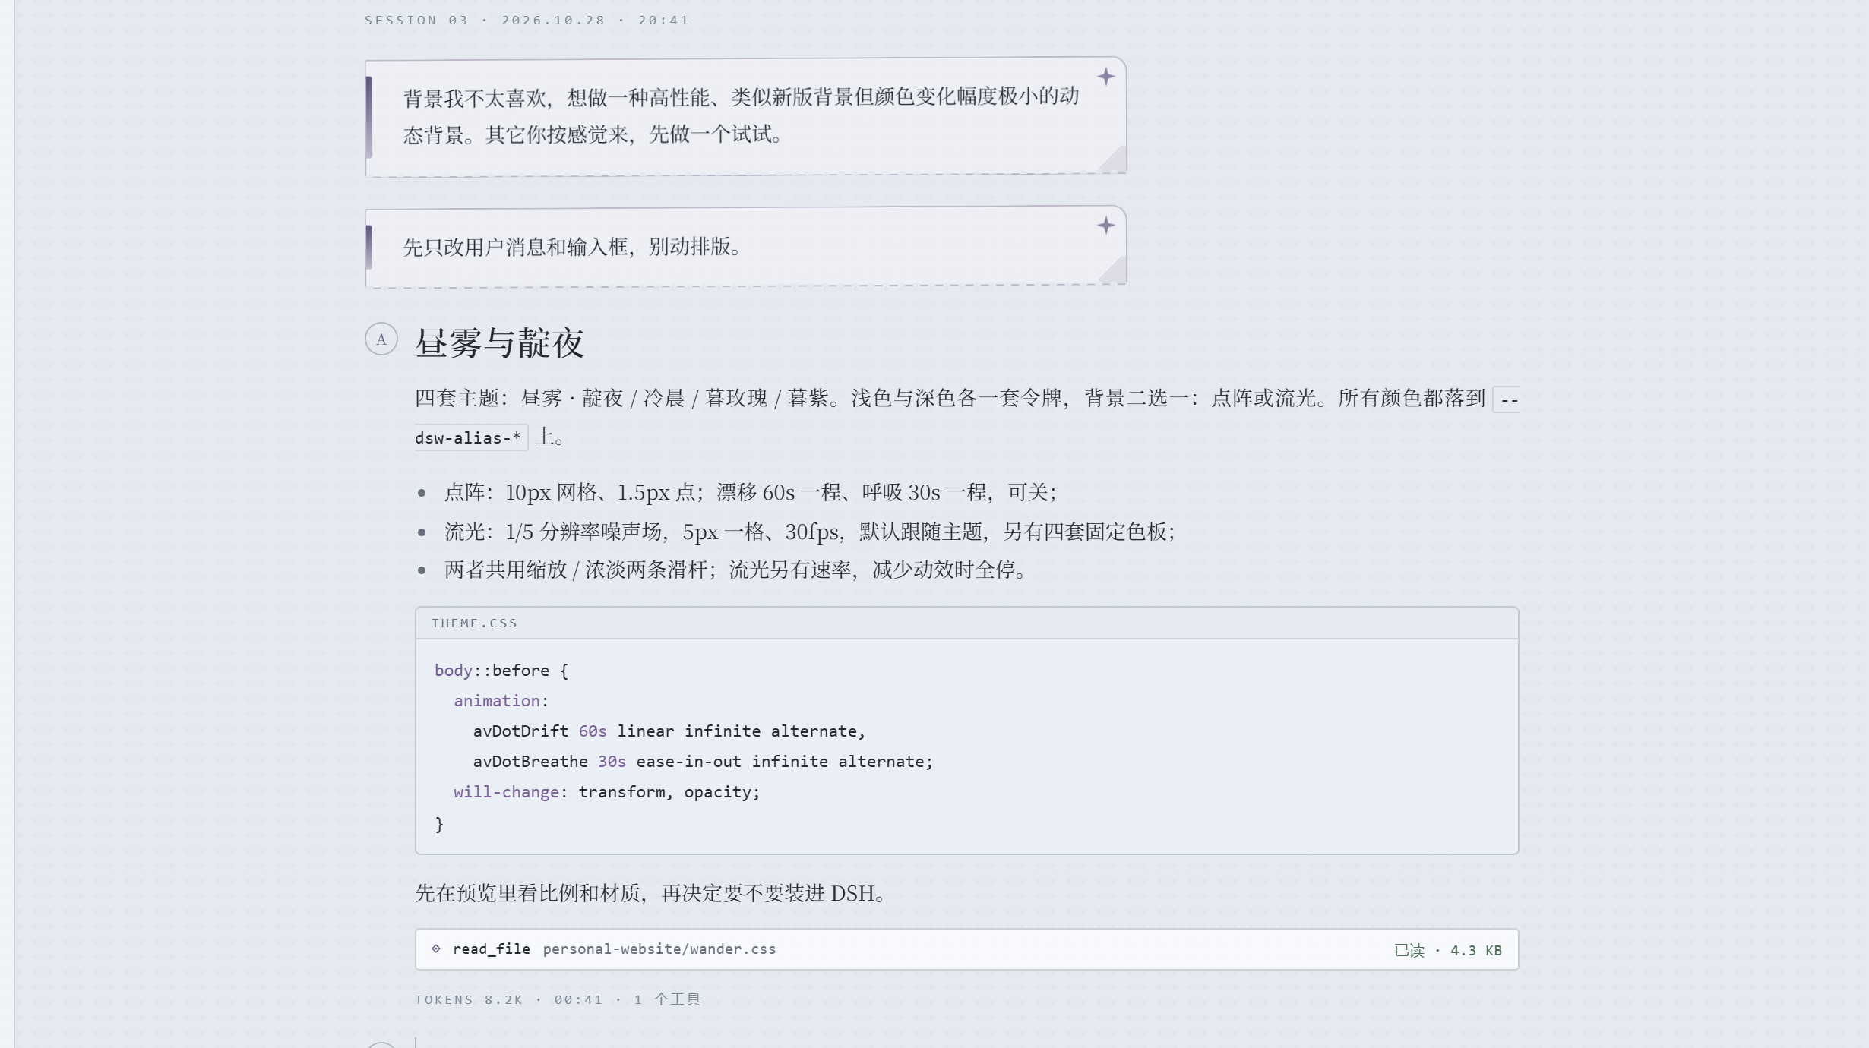The height and width of the screenshot is (1048, 1869).
Task: Click footer 'TOKENS 8.2K · 00:41 · 1 个工具'
Action: (558, 999)
